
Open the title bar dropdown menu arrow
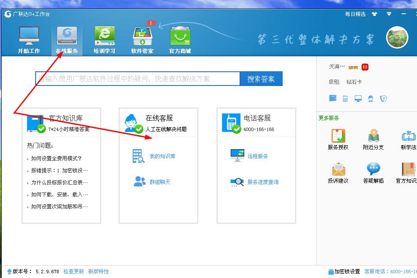pos(389,14)
